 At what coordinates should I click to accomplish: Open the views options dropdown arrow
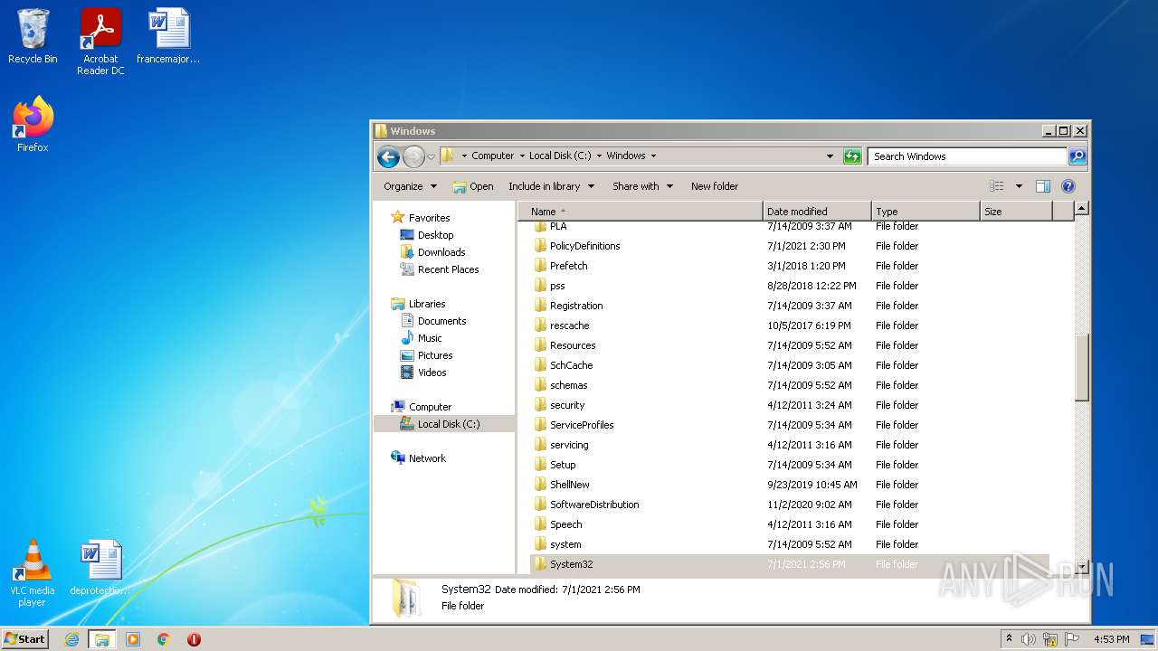pos(1019,186)
